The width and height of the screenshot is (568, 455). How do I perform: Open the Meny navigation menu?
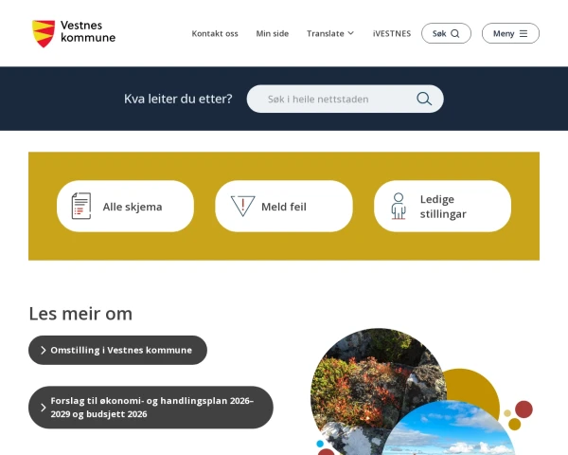[510, 33]
